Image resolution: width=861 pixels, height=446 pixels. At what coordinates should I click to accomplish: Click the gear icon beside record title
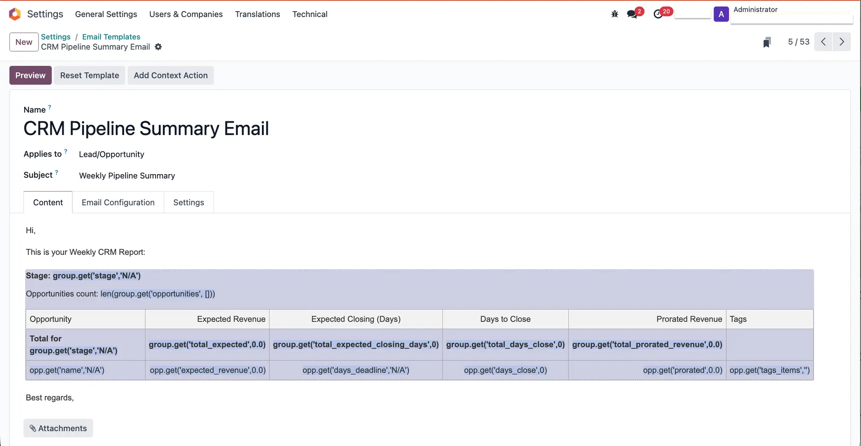(x=158, y=47)
